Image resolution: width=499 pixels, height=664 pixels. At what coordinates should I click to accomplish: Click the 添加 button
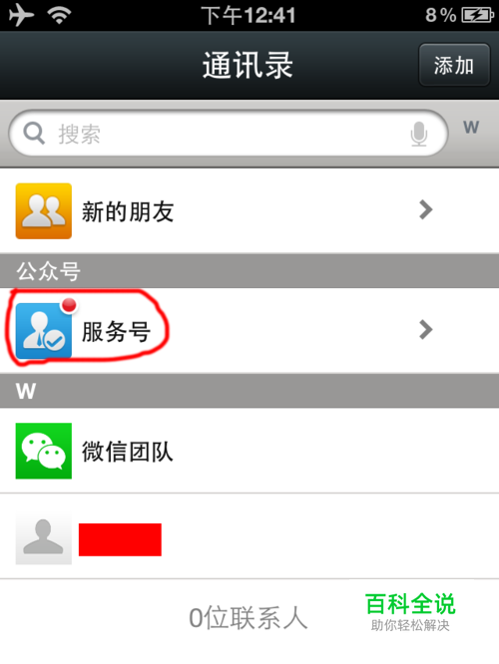[454, 65]
